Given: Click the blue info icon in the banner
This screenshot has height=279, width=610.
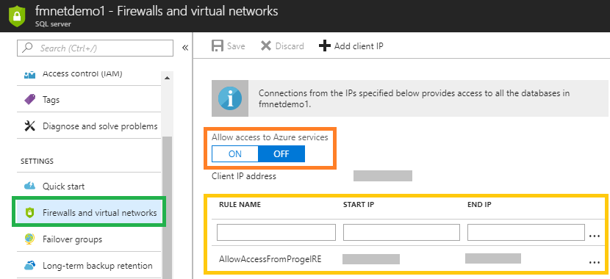Looking at the screenshot, I should click(x=230, y=98).
